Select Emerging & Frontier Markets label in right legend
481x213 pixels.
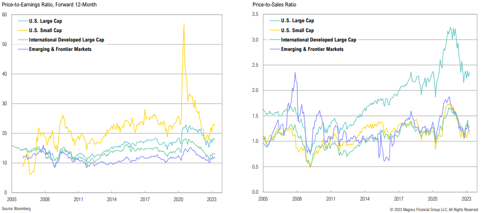click(312, 49)
